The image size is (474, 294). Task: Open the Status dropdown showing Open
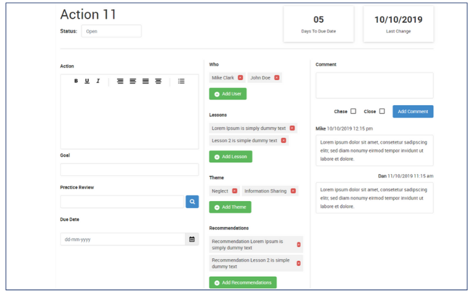(x=111, y=31)
